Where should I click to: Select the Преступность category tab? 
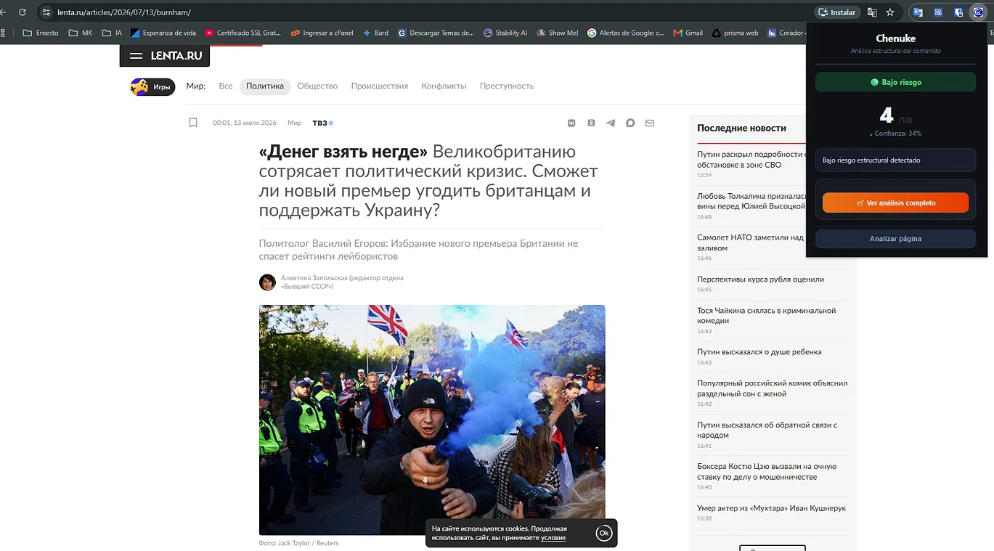[507, 86]
